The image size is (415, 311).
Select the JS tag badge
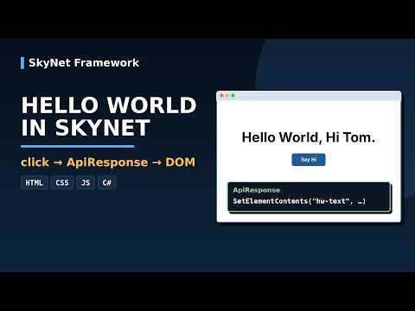tap(86, 182)
